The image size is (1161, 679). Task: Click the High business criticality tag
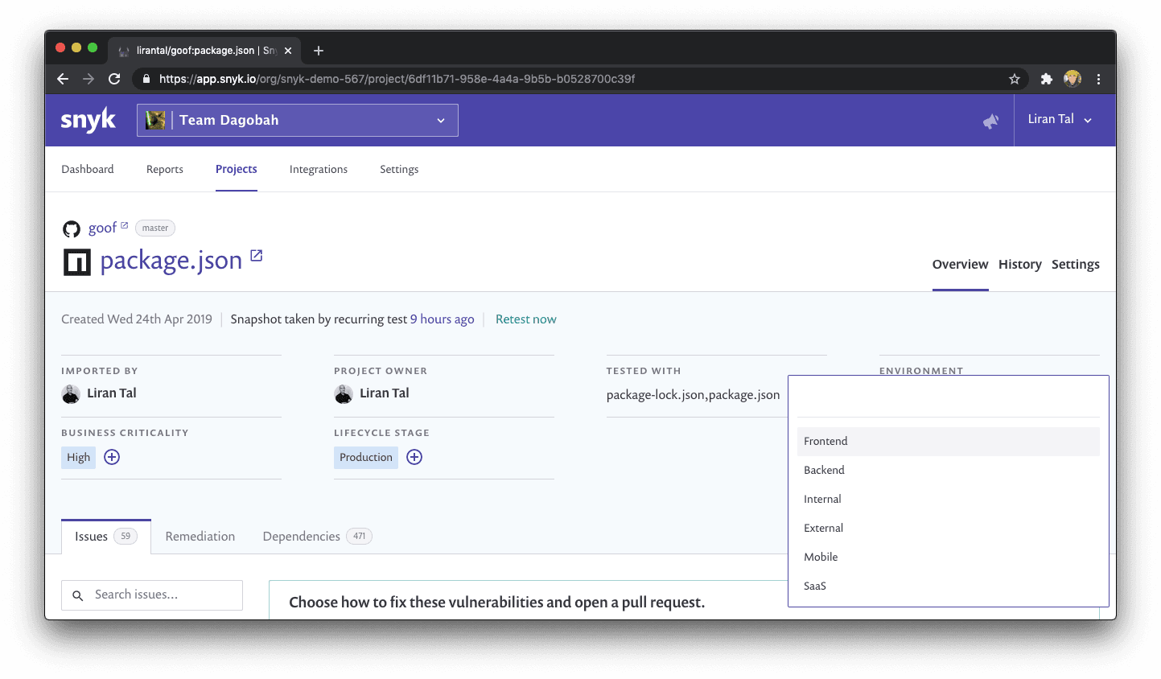pos(79,457)
